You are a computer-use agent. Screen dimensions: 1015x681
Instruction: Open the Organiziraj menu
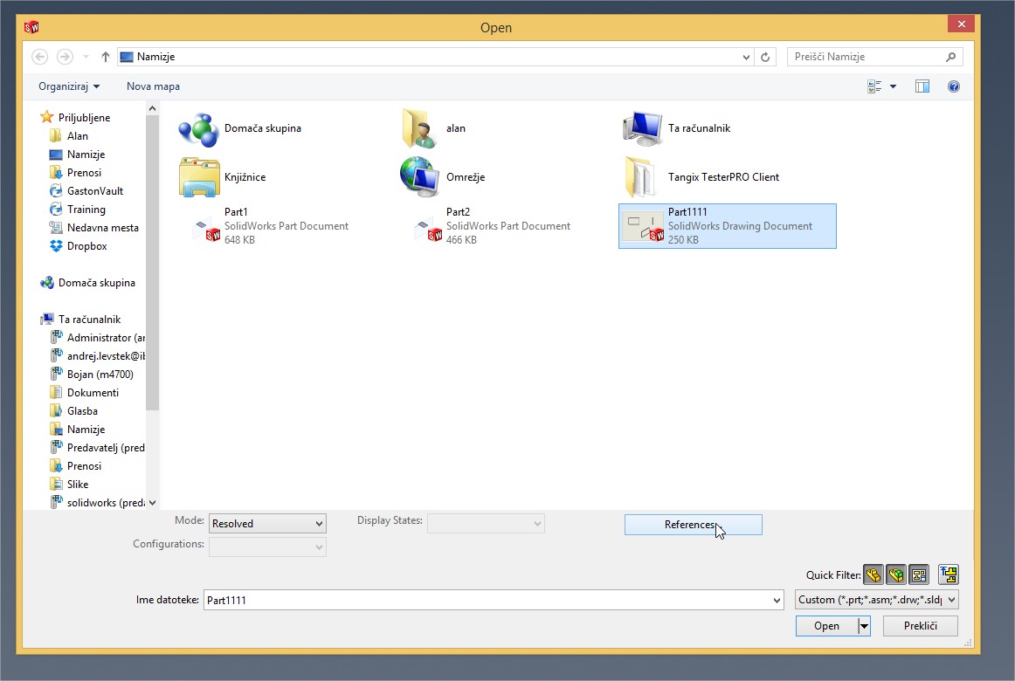(x=69, y=86)
